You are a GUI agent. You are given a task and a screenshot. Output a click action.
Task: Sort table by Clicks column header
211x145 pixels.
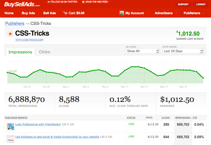click(x=165, y=118)
